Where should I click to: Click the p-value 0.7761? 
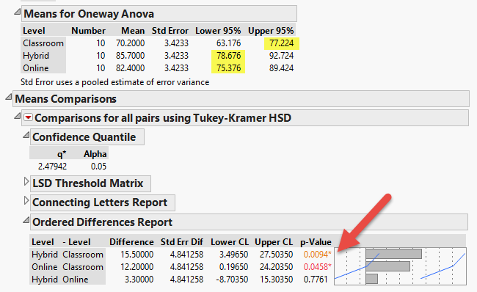[316, 280]
